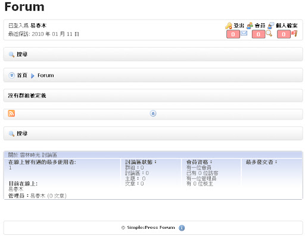Click the top 搜尋 magnifier icon

click(x=11, y=55)
